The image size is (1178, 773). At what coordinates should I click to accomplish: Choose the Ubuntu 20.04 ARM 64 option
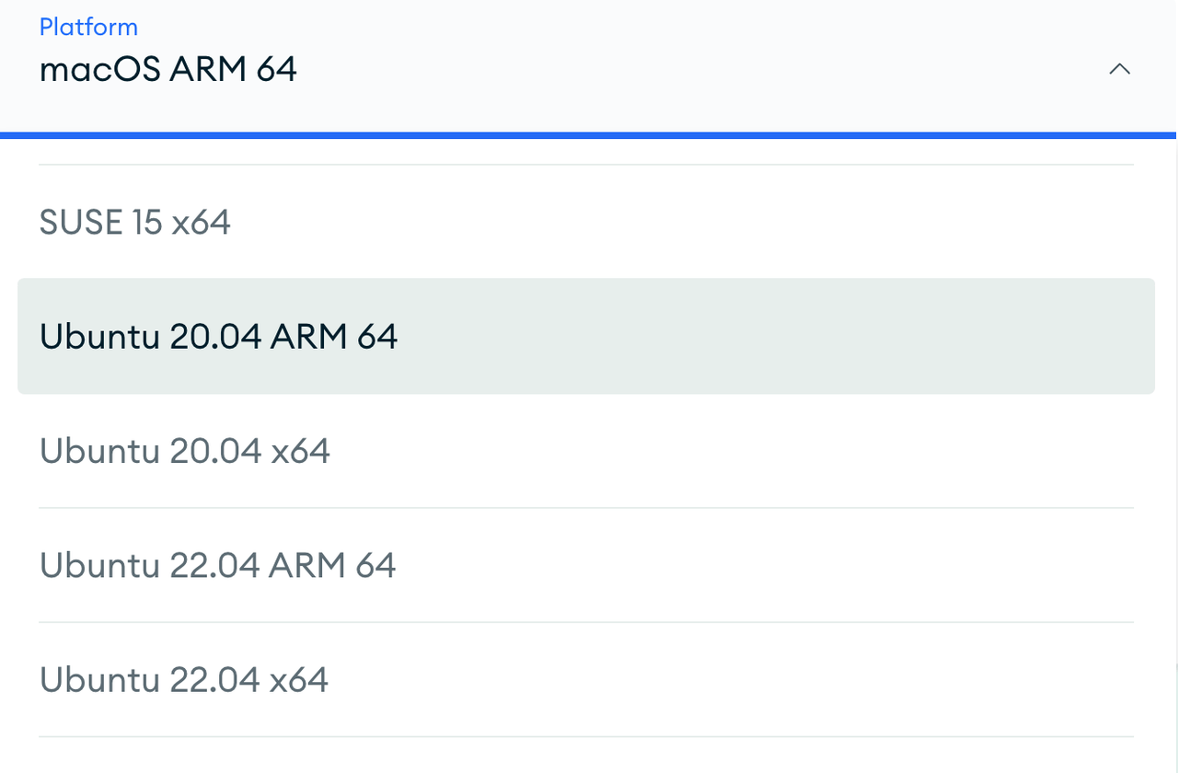point(218,337)
